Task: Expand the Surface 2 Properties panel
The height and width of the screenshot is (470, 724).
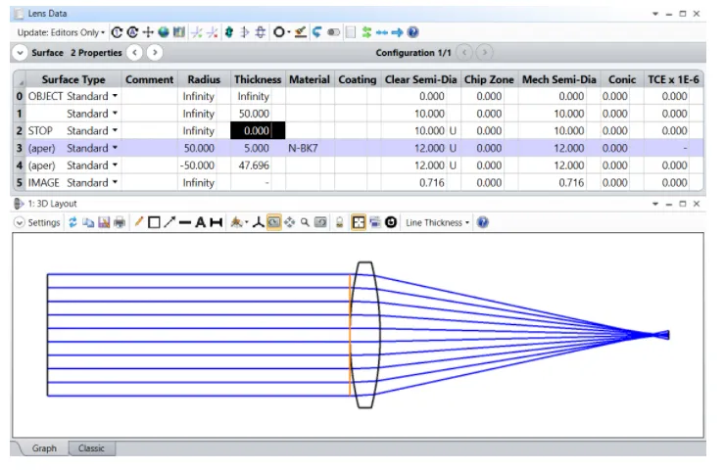Action: [x=22, y=53]
